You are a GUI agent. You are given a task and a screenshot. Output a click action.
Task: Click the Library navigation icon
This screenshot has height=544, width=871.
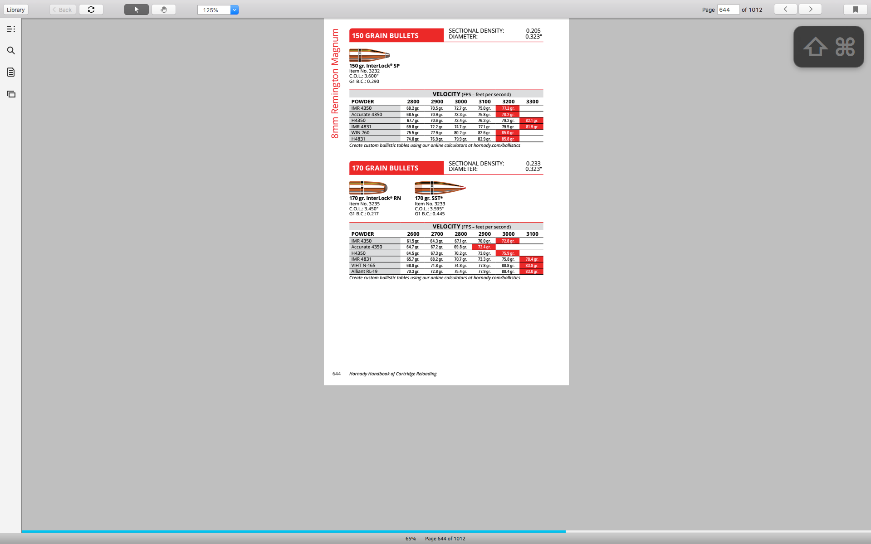click(16, 10)
